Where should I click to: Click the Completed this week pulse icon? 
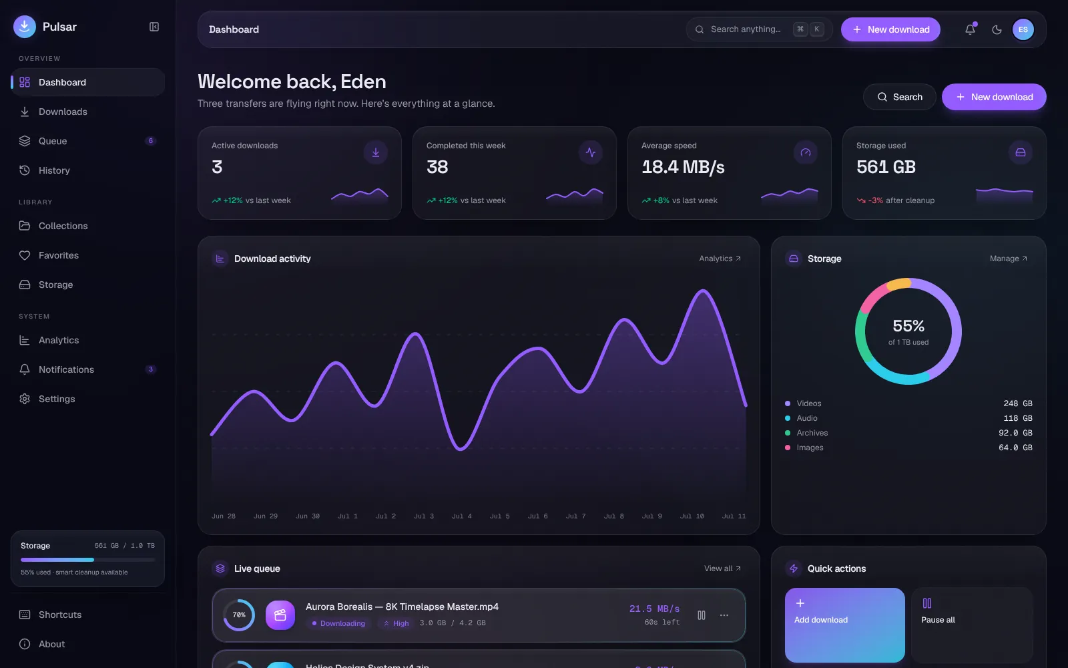591,152
